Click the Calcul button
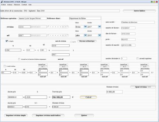Image resolution: width=159 pixels, height=122 pixels. pos(88,97)
